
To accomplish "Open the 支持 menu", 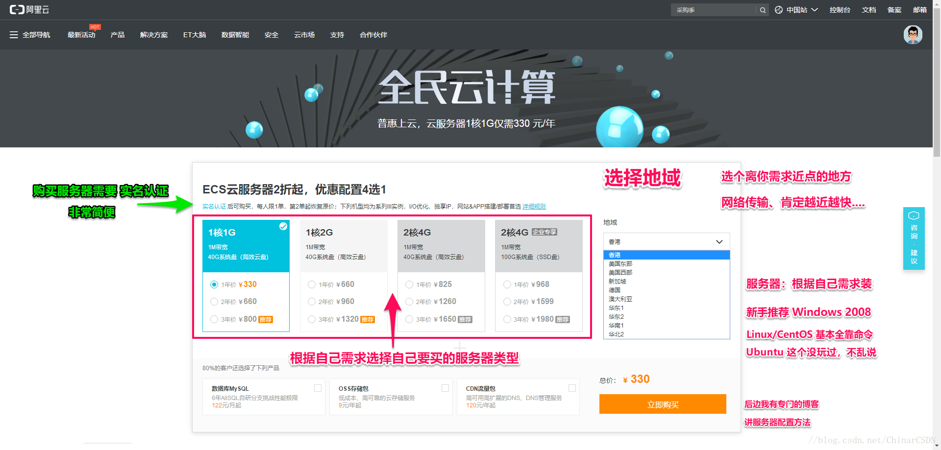I will click(x=337, y=35).
